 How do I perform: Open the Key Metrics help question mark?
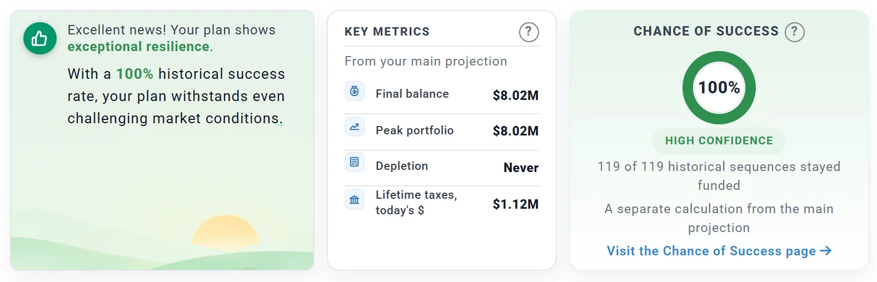[529, 32]
